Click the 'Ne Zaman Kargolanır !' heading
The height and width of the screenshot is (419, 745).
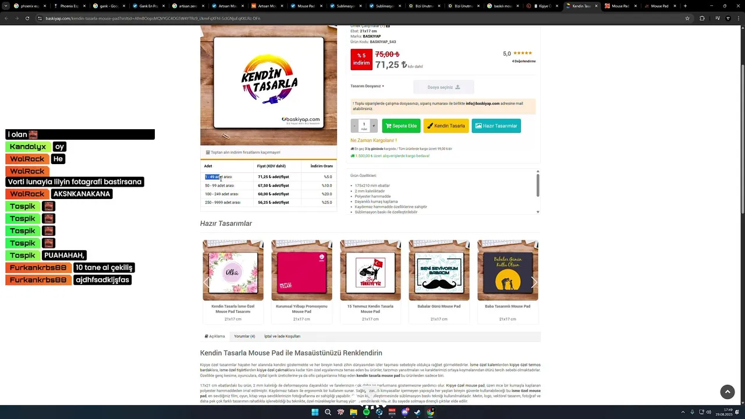pos(374,140)
